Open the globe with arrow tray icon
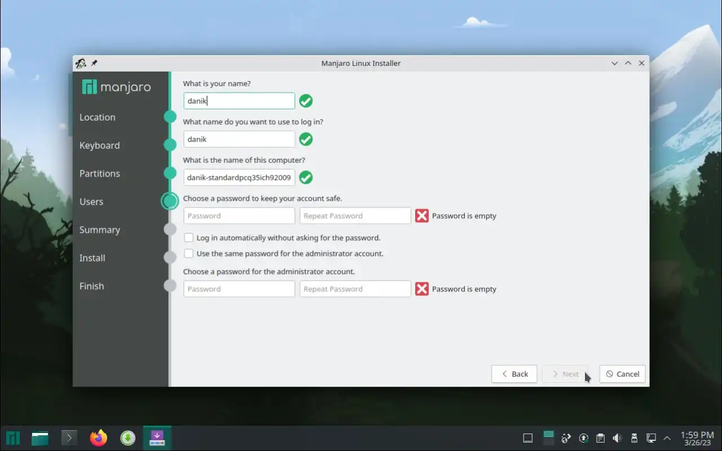Viewport: 722px width, 451px height. coord(567,438)
